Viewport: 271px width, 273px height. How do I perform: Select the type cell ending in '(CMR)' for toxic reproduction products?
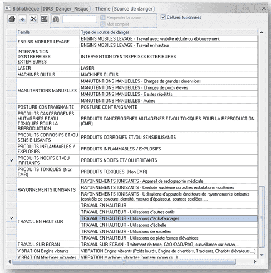[169, 121]
